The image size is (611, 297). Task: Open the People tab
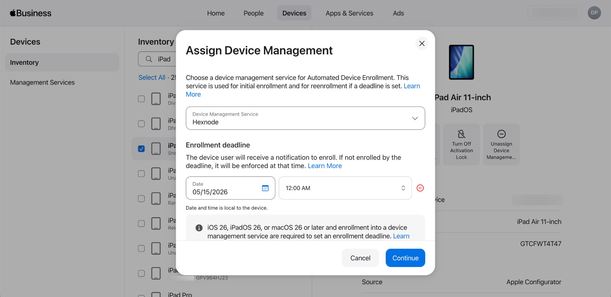click(254, 13)
